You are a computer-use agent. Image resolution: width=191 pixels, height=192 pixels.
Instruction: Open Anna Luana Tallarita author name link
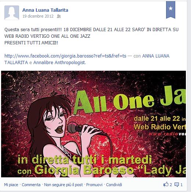point(45,10)
